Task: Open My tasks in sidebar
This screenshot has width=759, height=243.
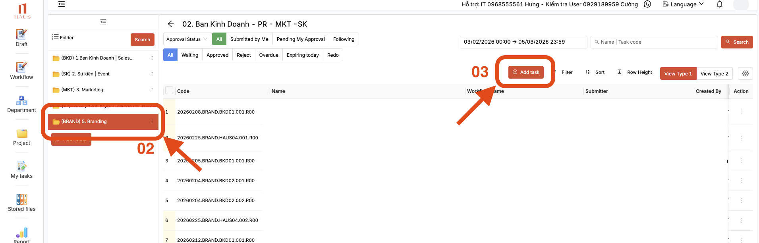Action: (21, 166)
